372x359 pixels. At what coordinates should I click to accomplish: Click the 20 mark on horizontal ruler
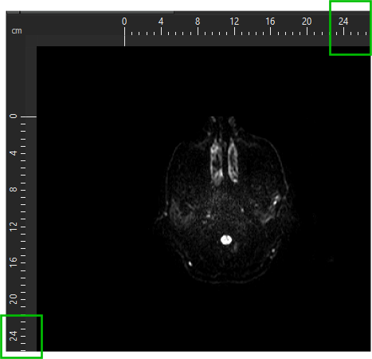coord(307,22)
